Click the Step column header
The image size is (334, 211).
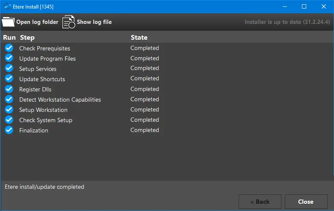pos(27,38)
